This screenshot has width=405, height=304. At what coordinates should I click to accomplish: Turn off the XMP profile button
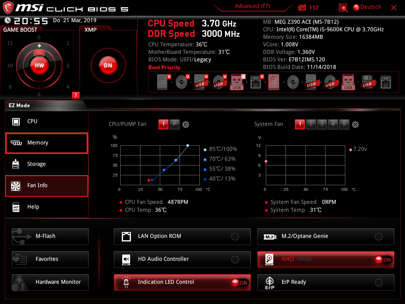click(108, 65)
